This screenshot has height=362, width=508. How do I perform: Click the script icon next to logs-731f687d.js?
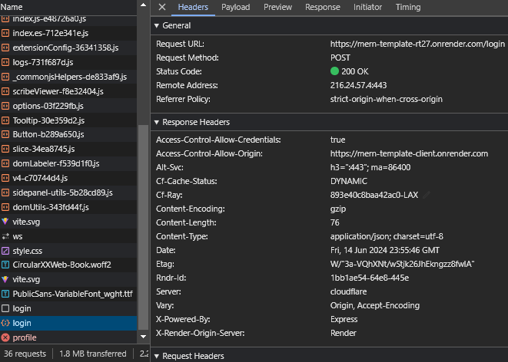click(x=5, y=62)
